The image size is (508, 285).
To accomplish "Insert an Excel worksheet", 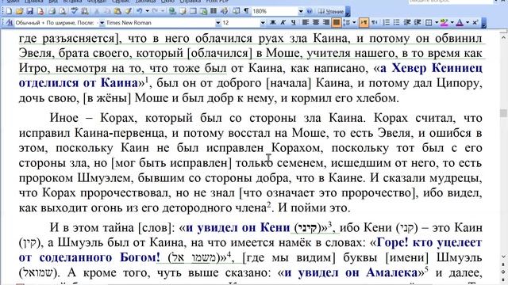I will coord(203,11).
